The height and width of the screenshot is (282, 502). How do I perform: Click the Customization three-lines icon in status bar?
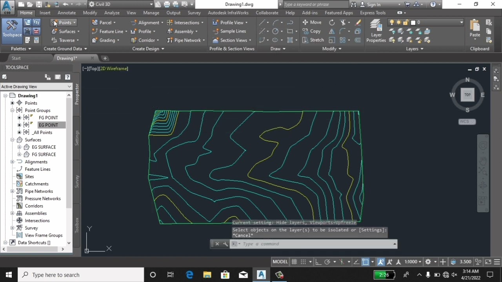click(497, 262)
